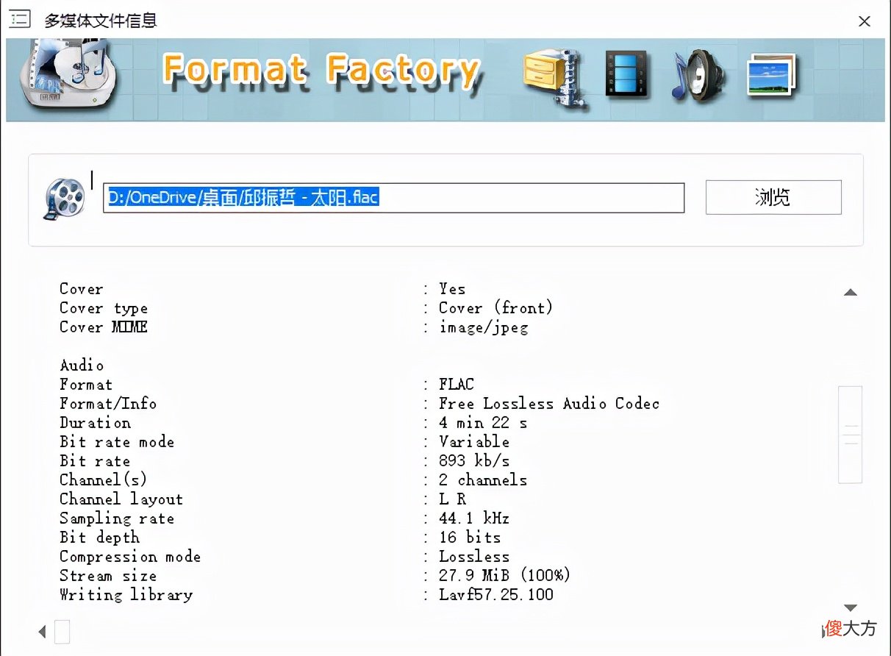Click the 'Cover MIME' label
Viewport: 891px width, 656px height.
(x=104, y=327)
